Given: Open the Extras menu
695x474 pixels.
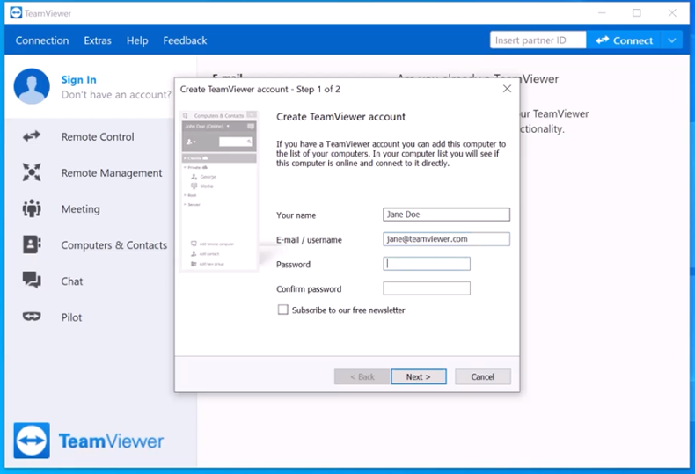Looking at the screenshot, I should [98, 40].
